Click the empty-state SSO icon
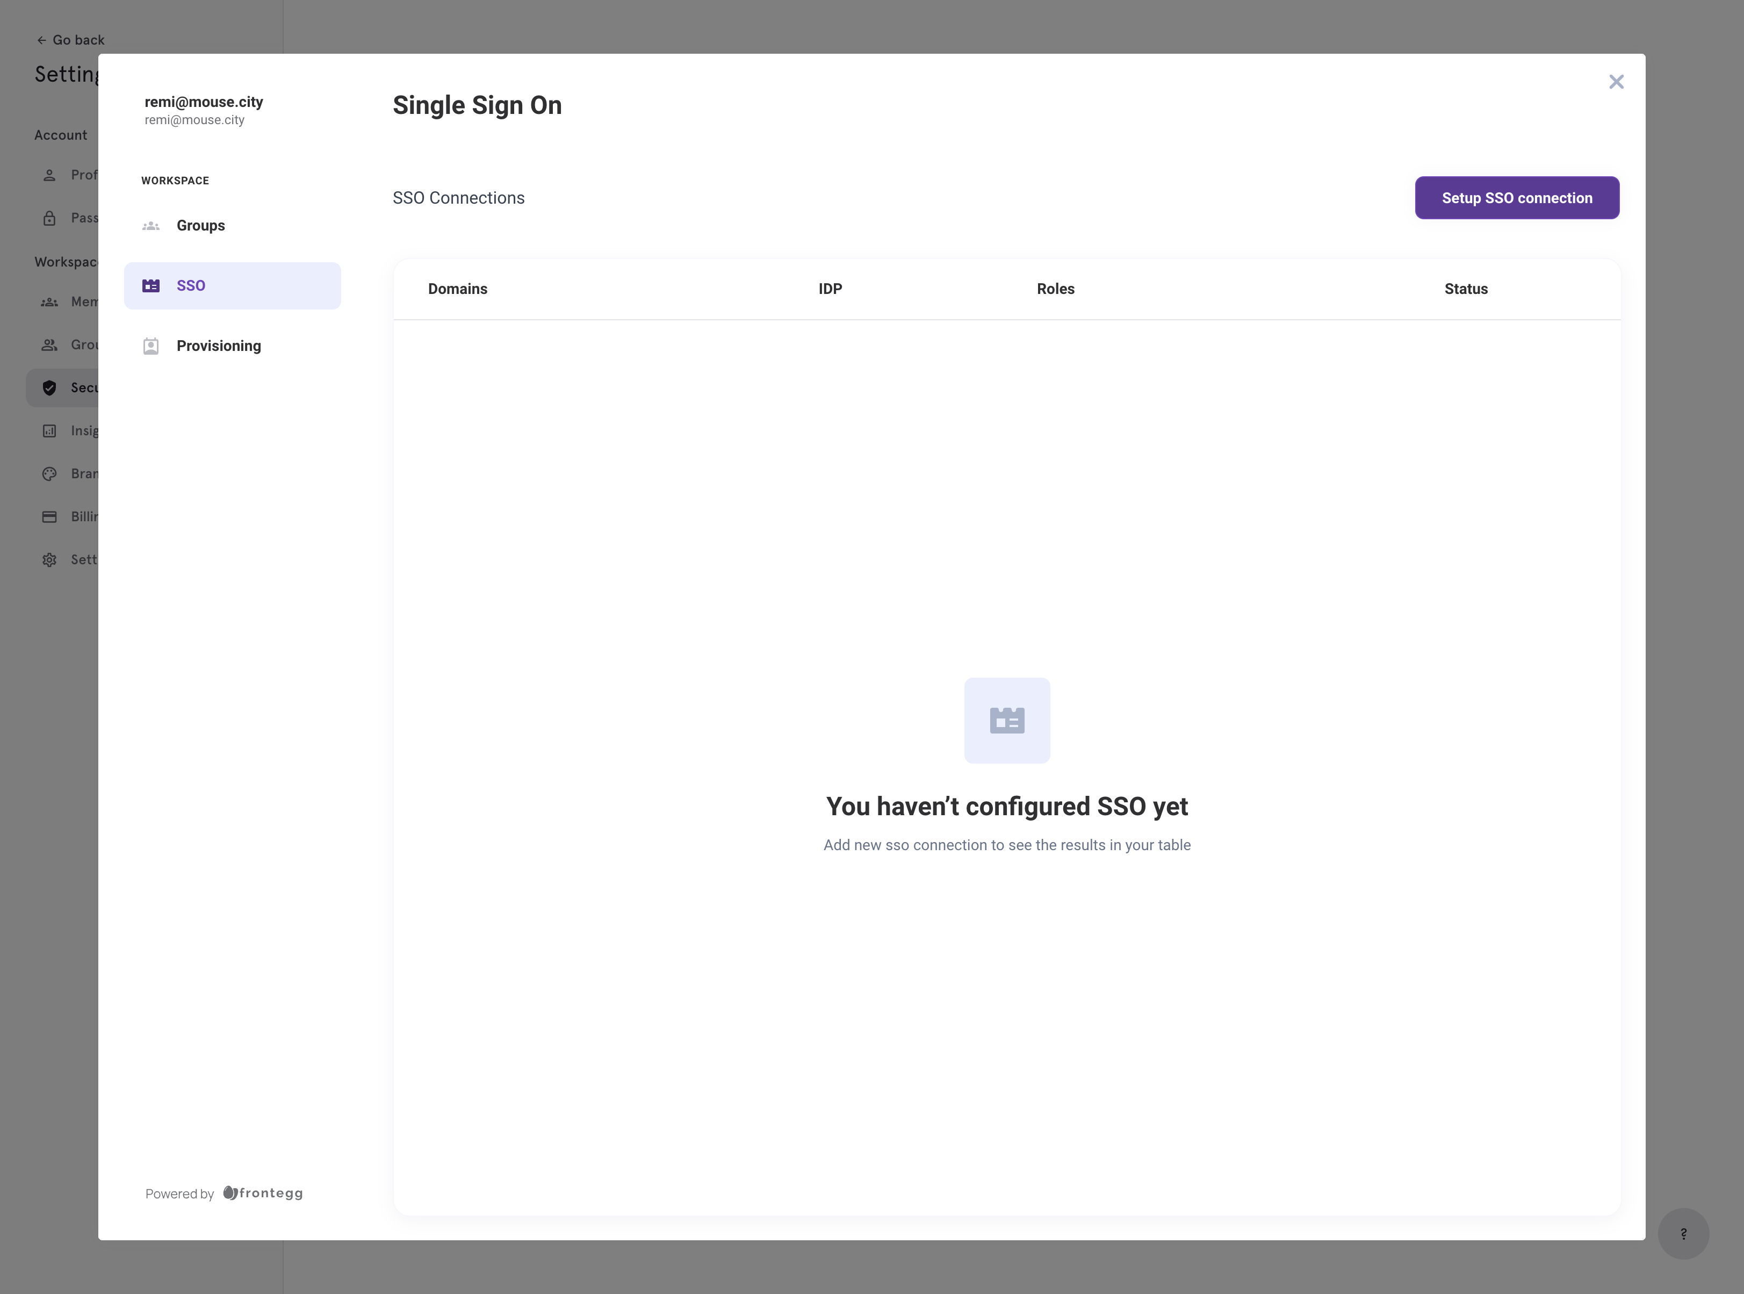Screen dimensions: 1744x1294 click(1007, 721)
